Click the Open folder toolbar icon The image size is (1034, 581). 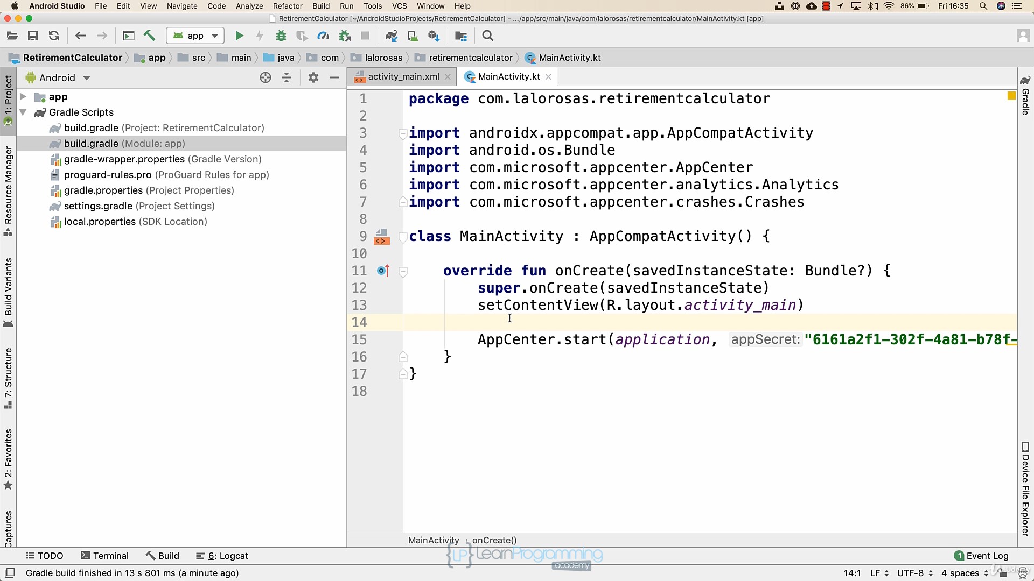tap(12, 36)
